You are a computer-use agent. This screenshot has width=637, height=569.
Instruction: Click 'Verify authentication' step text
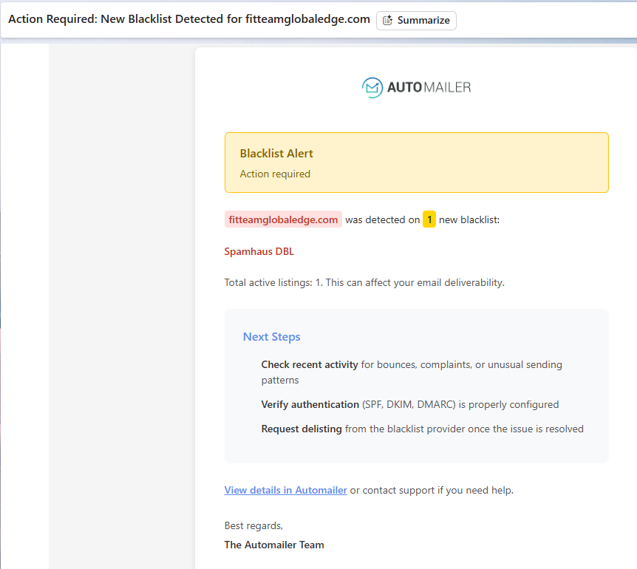[x=310, y=404]
